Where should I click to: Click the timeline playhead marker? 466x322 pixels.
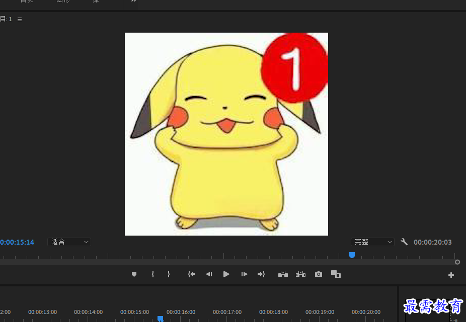pyautogui.click(x=160, y=319)
